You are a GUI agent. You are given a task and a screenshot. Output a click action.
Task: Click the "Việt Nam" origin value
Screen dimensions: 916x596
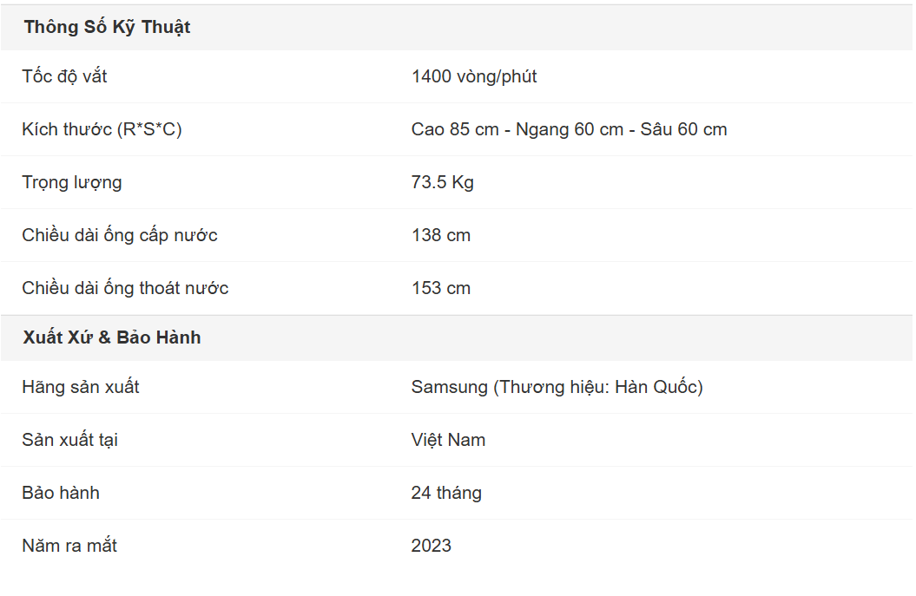pyautogui.click(x=448, y=440)
